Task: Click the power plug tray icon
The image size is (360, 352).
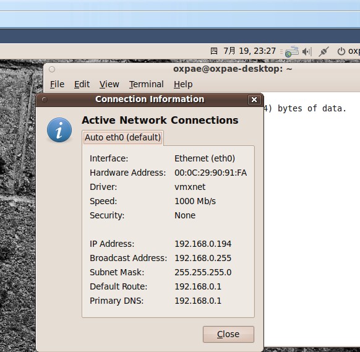Action: tap(324, 51)
